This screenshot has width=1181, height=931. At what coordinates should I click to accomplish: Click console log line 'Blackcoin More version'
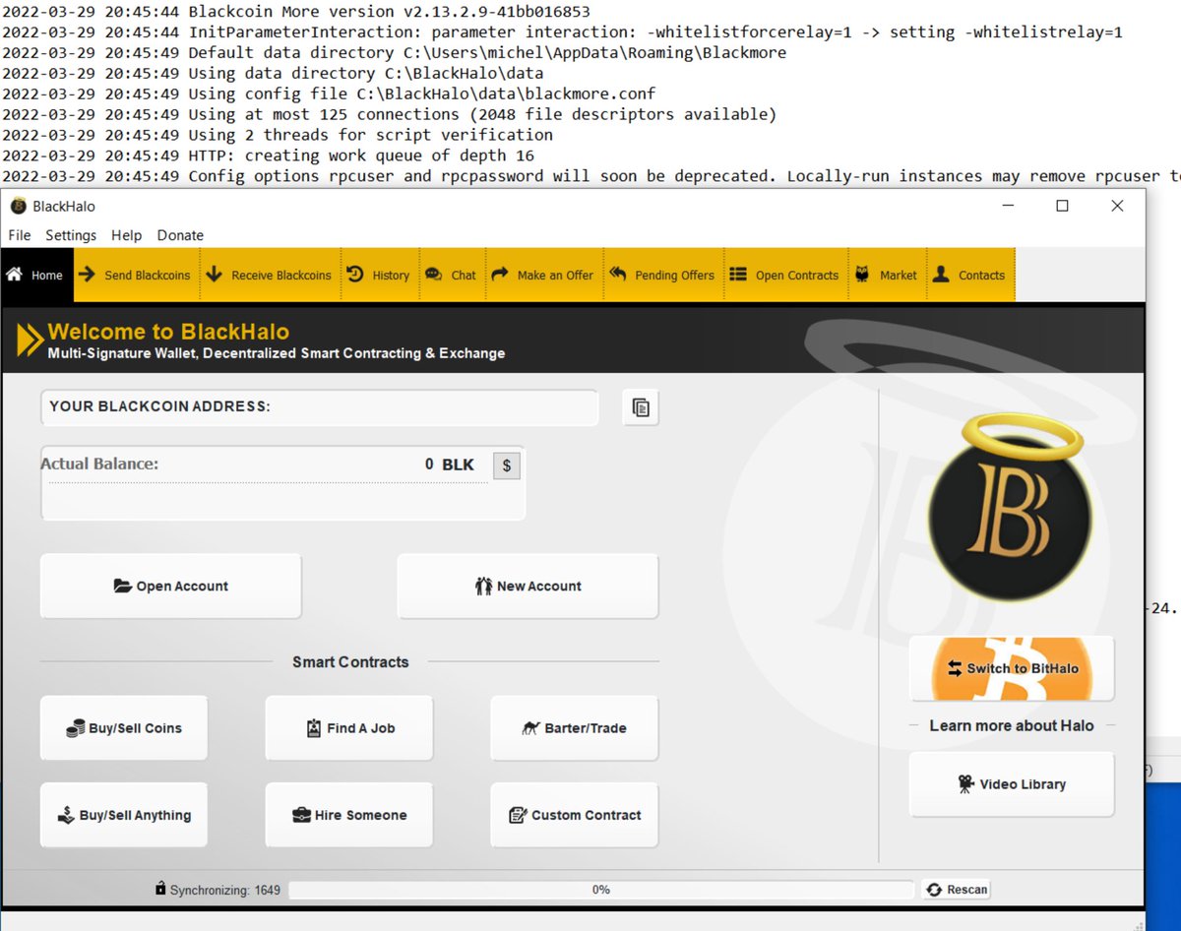pyautogui.click(x=296, y=12)
